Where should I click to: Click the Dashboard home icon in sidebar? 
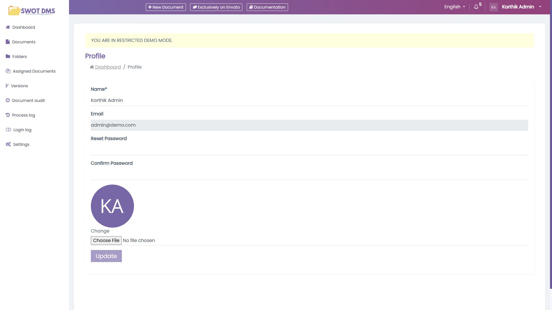(x=8, y=27)
